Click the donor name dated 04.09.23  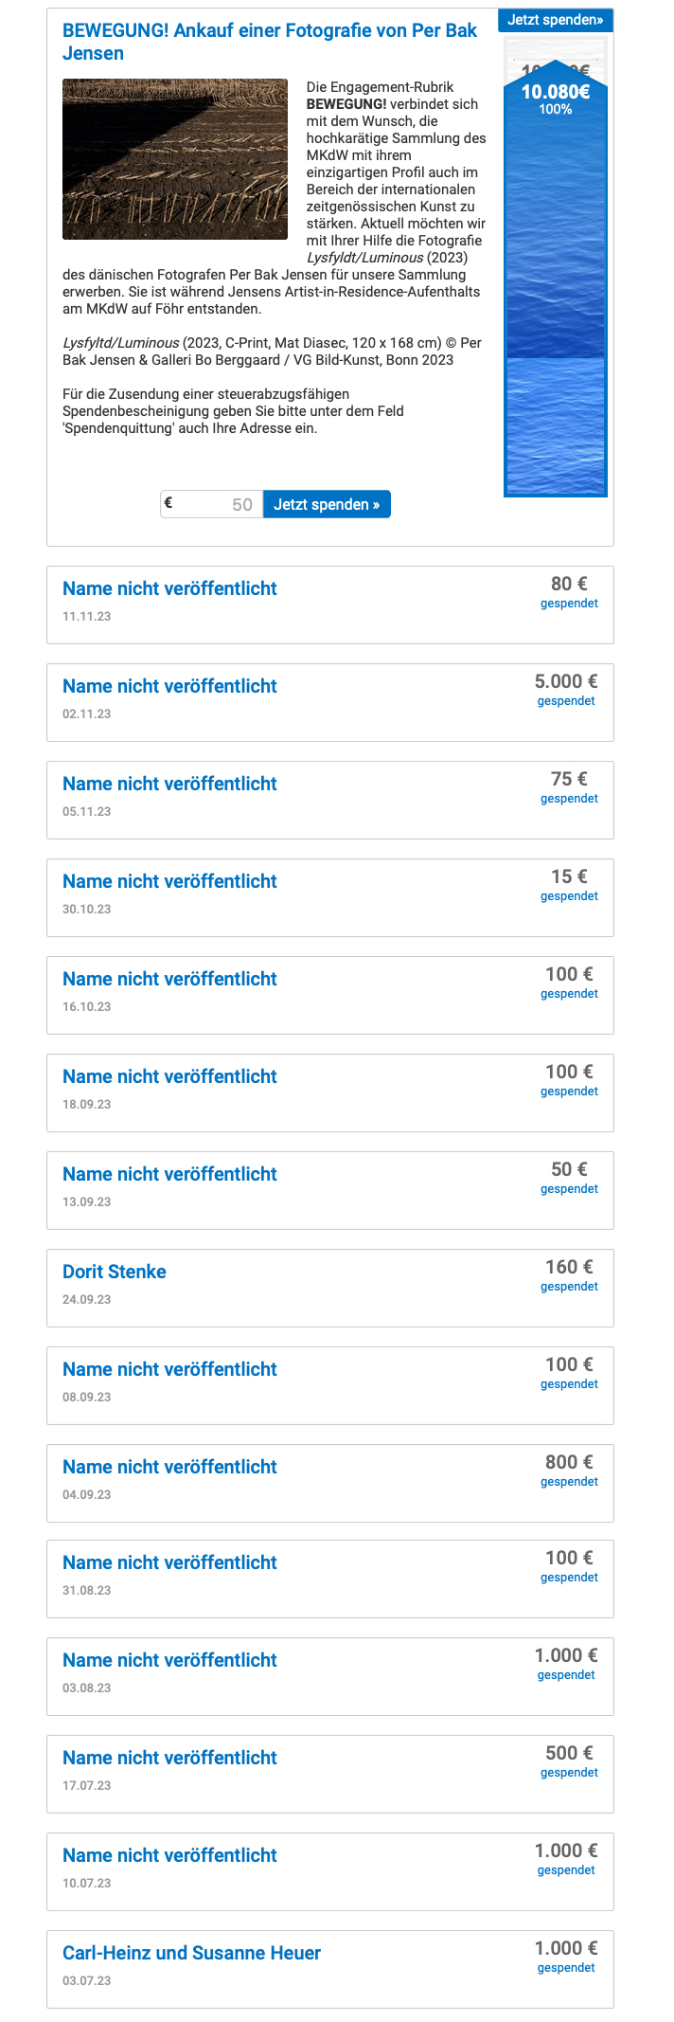[169, 1467]
